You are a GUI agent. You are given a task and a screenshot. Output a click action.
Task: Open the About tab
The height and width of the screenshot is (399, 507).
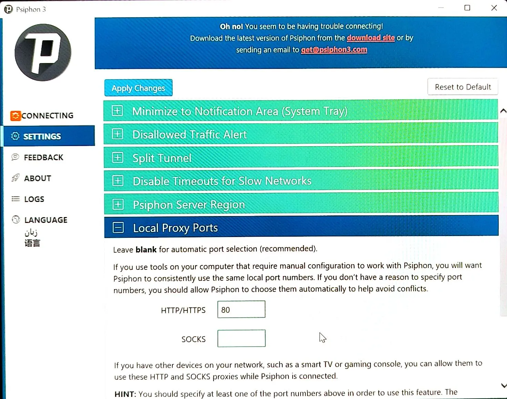click(x=31, y=178)
